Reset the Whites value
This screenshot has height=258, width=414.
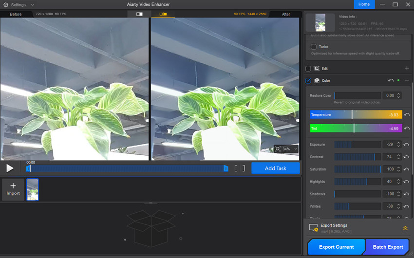[x=406, y=206]
